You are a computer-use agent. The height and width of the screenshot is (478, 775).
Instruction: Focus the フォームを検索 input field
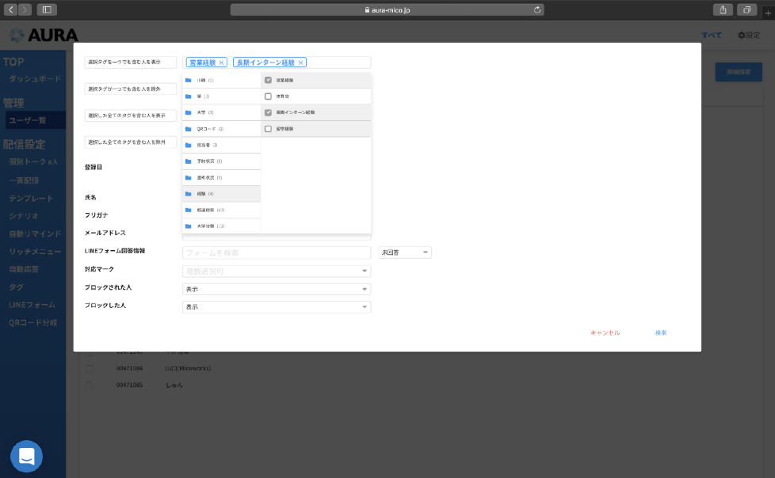pos(277,252)
